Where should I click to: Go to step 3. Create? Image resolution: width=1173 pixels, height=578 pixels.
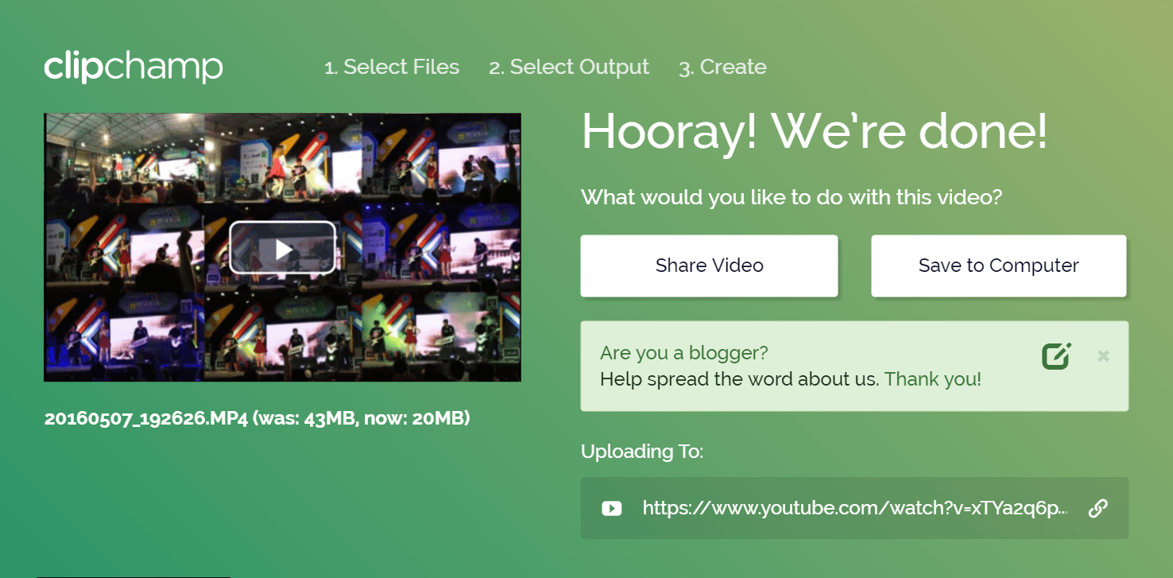click(x=722, y=68)
